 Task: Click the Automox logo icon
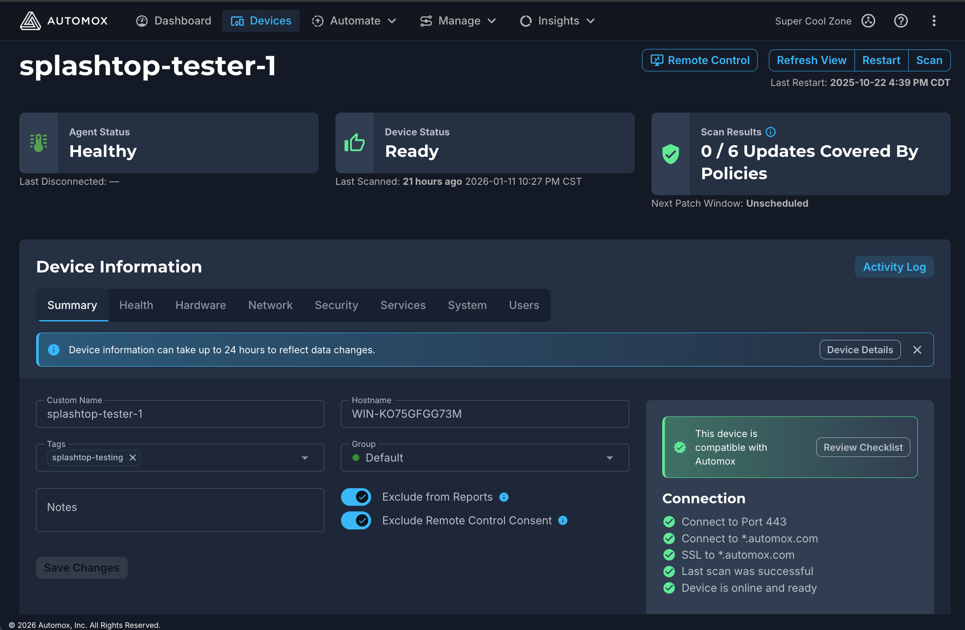click(31, 21)
